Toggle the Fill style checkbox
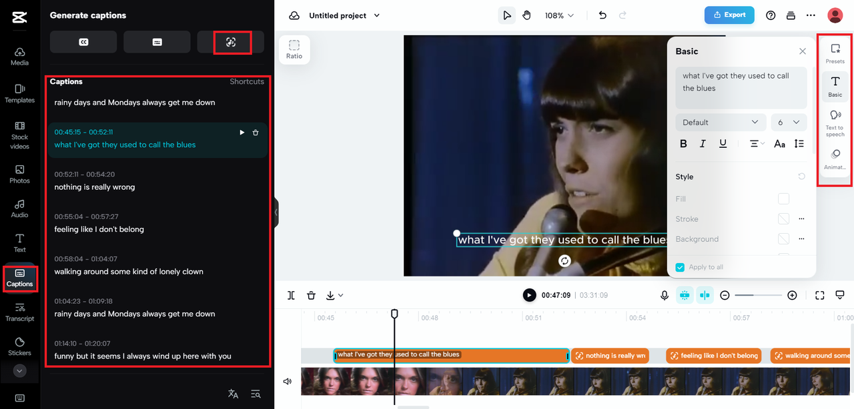 point(783,199)
